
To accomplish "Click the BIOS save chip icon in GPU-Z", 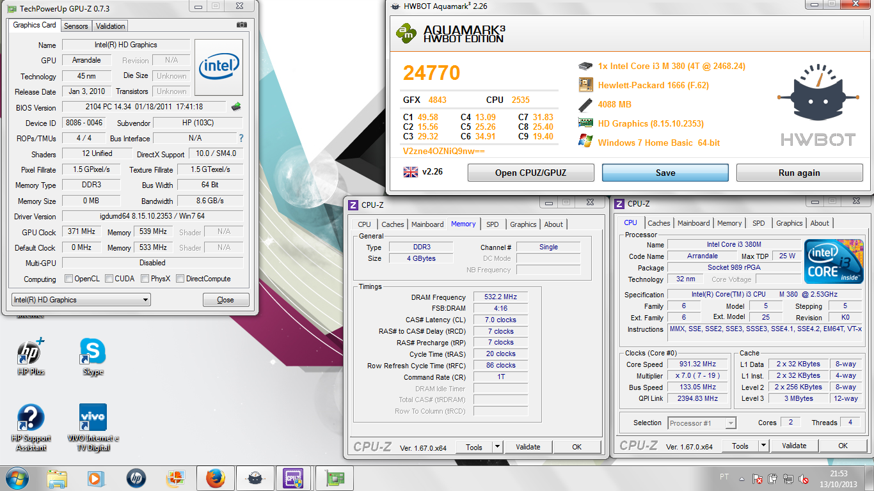I will point(236,107).
